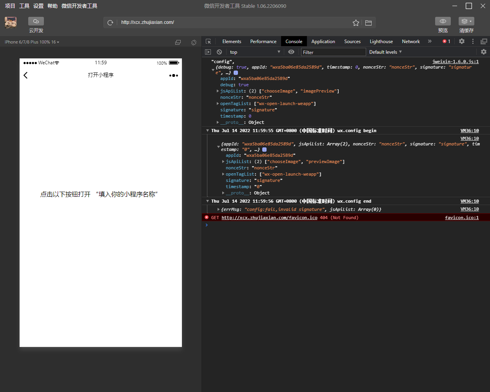Click the console input prompt
This screenshot has width=490, height=392.
pos(345,225)
